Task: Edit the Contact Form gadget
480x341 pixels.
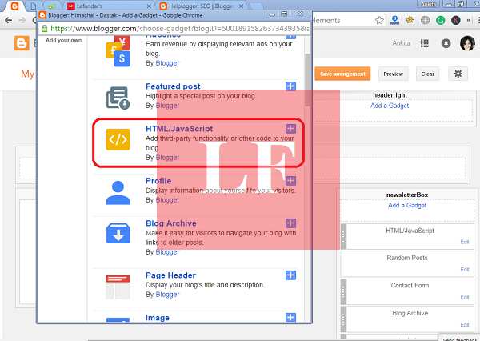Action: pos(464,297)
